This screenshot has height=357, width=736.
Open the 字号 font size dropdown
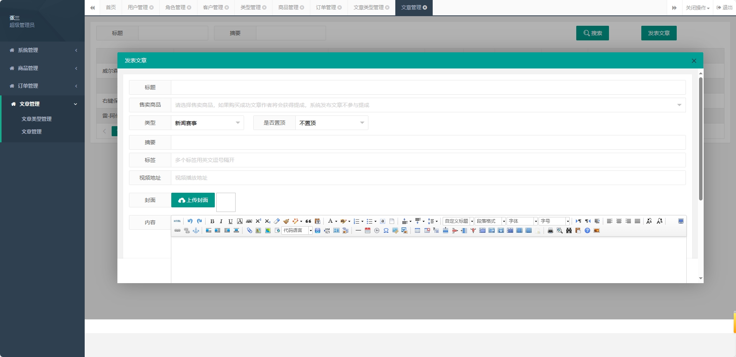554,221
